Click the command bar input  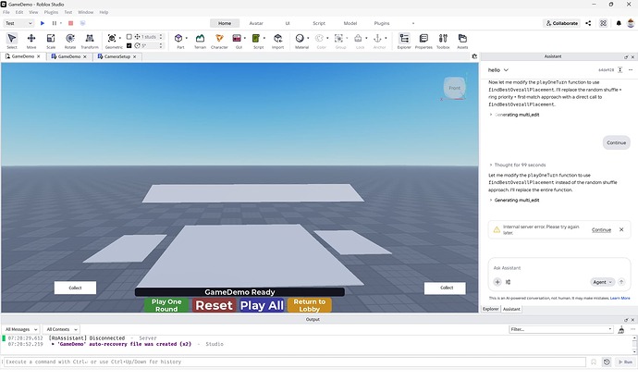[x=295, y=362]
